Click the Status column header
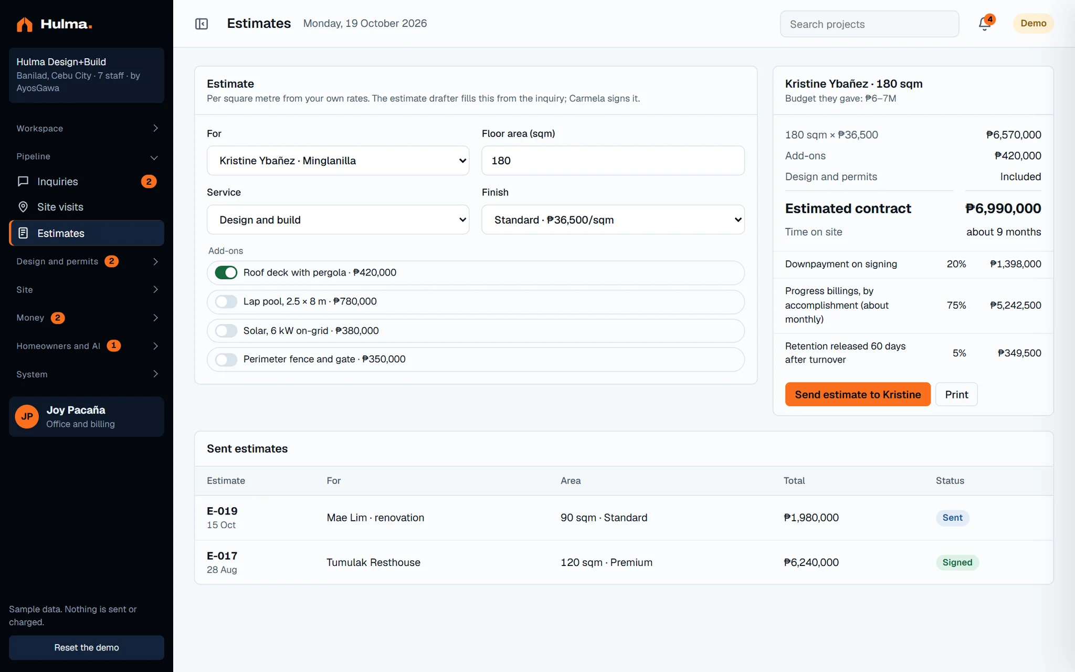 950,481
